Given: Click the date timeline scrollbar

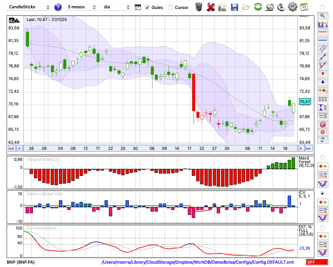Looking at the screenshot, I should (161, 149).
